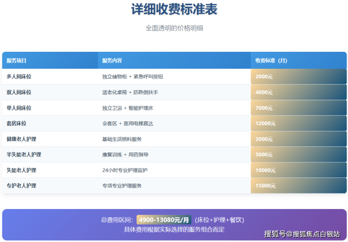Select the "服务项目" column header
This screenshot has width=348, height=242.
[16, 61]
